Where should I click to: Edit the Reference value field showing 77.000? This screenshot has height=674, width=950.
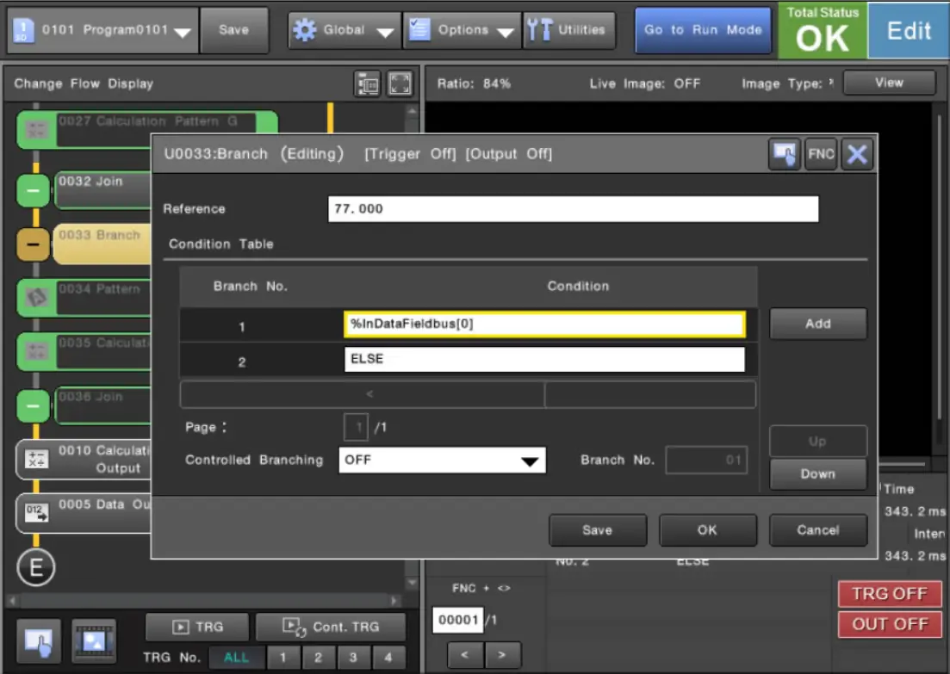point(572,208)
